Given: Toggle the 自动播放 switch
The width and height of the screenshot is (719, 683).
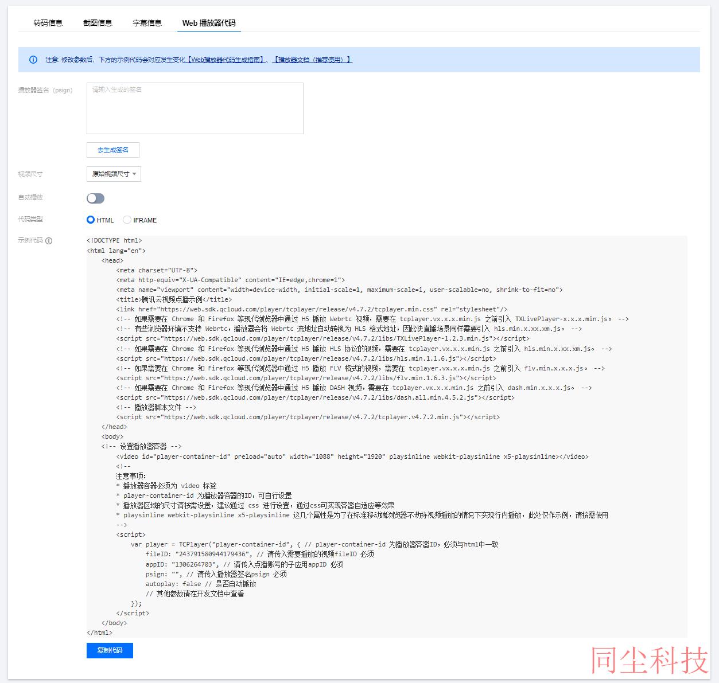Looking at the screenshot, I should 95,198.
